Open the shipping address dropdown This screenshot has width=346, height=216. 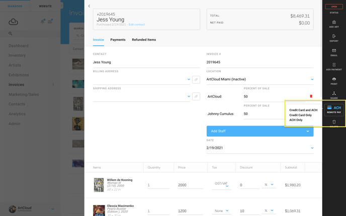pos(189,96)
